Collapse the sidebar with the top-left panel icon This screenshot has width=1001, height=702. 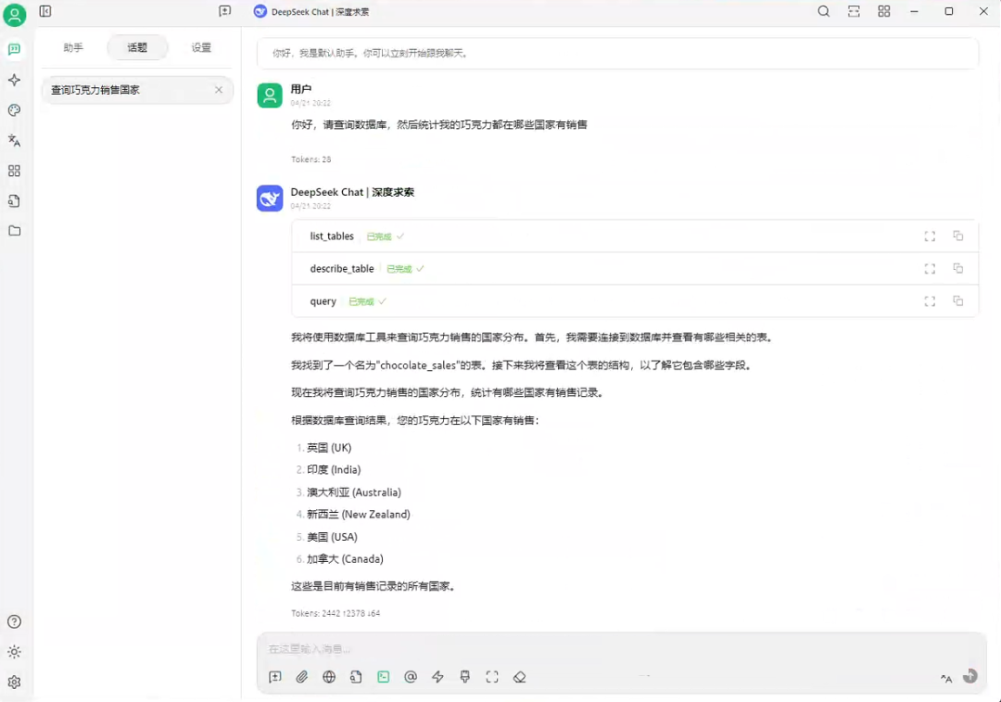(45, 11)
